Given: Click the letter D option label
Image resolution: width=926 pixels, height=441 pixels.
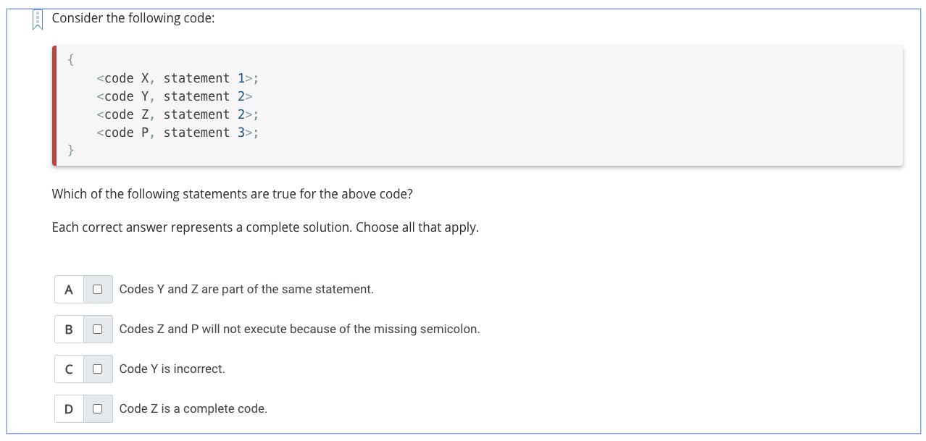Looking at the screenshot, I should (x=69, y=408).
